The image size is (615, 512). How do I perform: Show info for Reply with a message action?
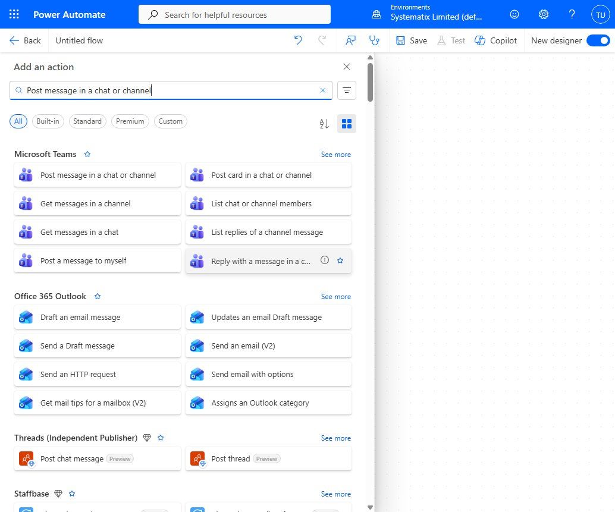click(x=325, y=260)
